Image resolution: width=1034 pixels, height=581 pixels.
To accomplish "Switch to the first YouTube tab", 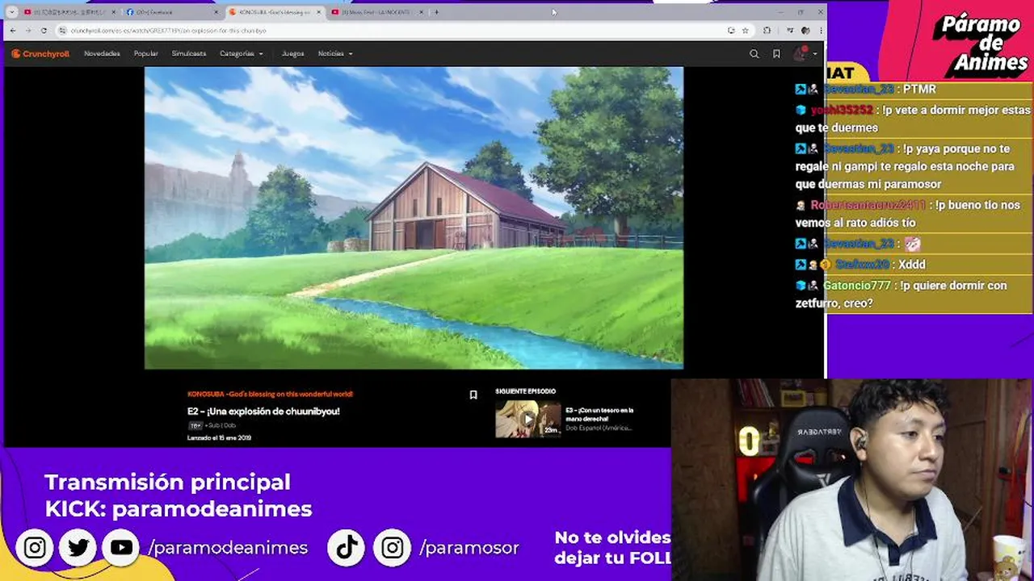I will [x=69, y=12].
